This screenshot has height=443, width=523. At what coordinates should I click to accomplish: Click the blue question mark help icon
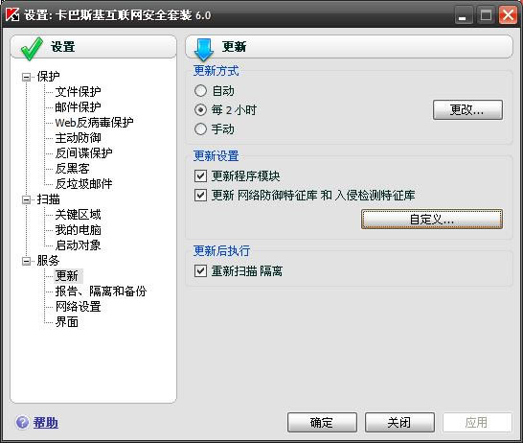pos(22,422)
